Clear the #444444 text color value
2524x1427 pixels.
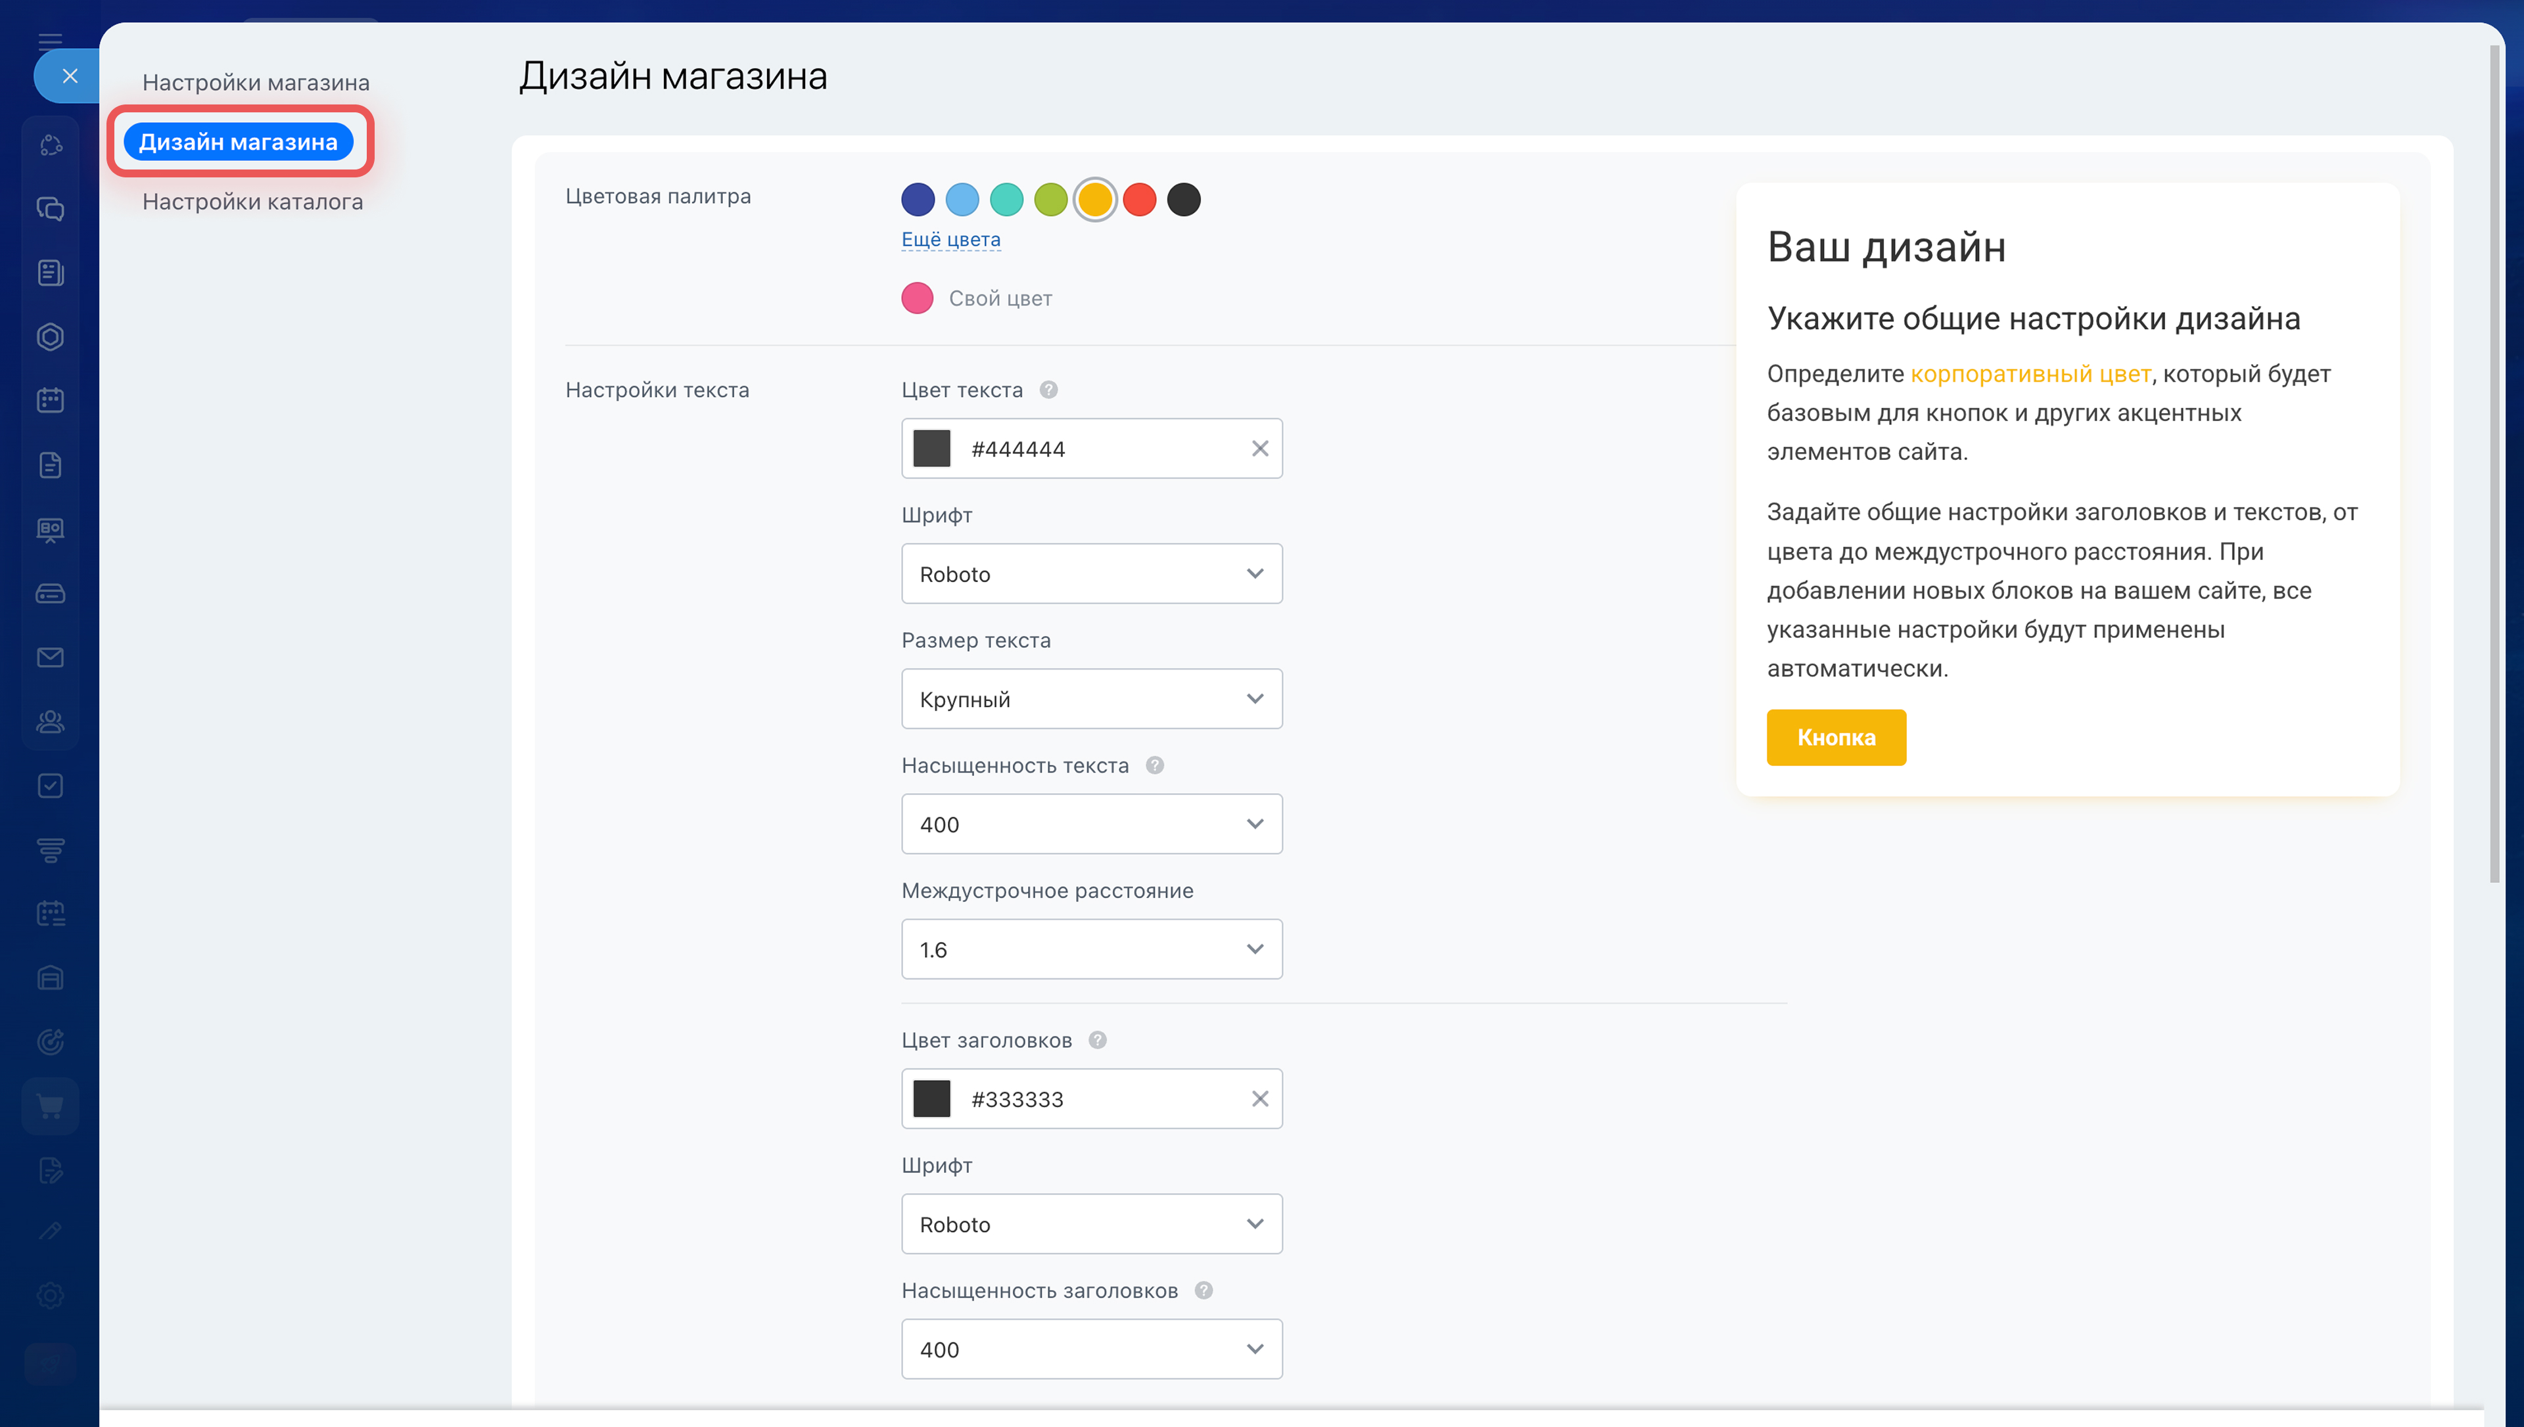click(x=1259, y=449)
